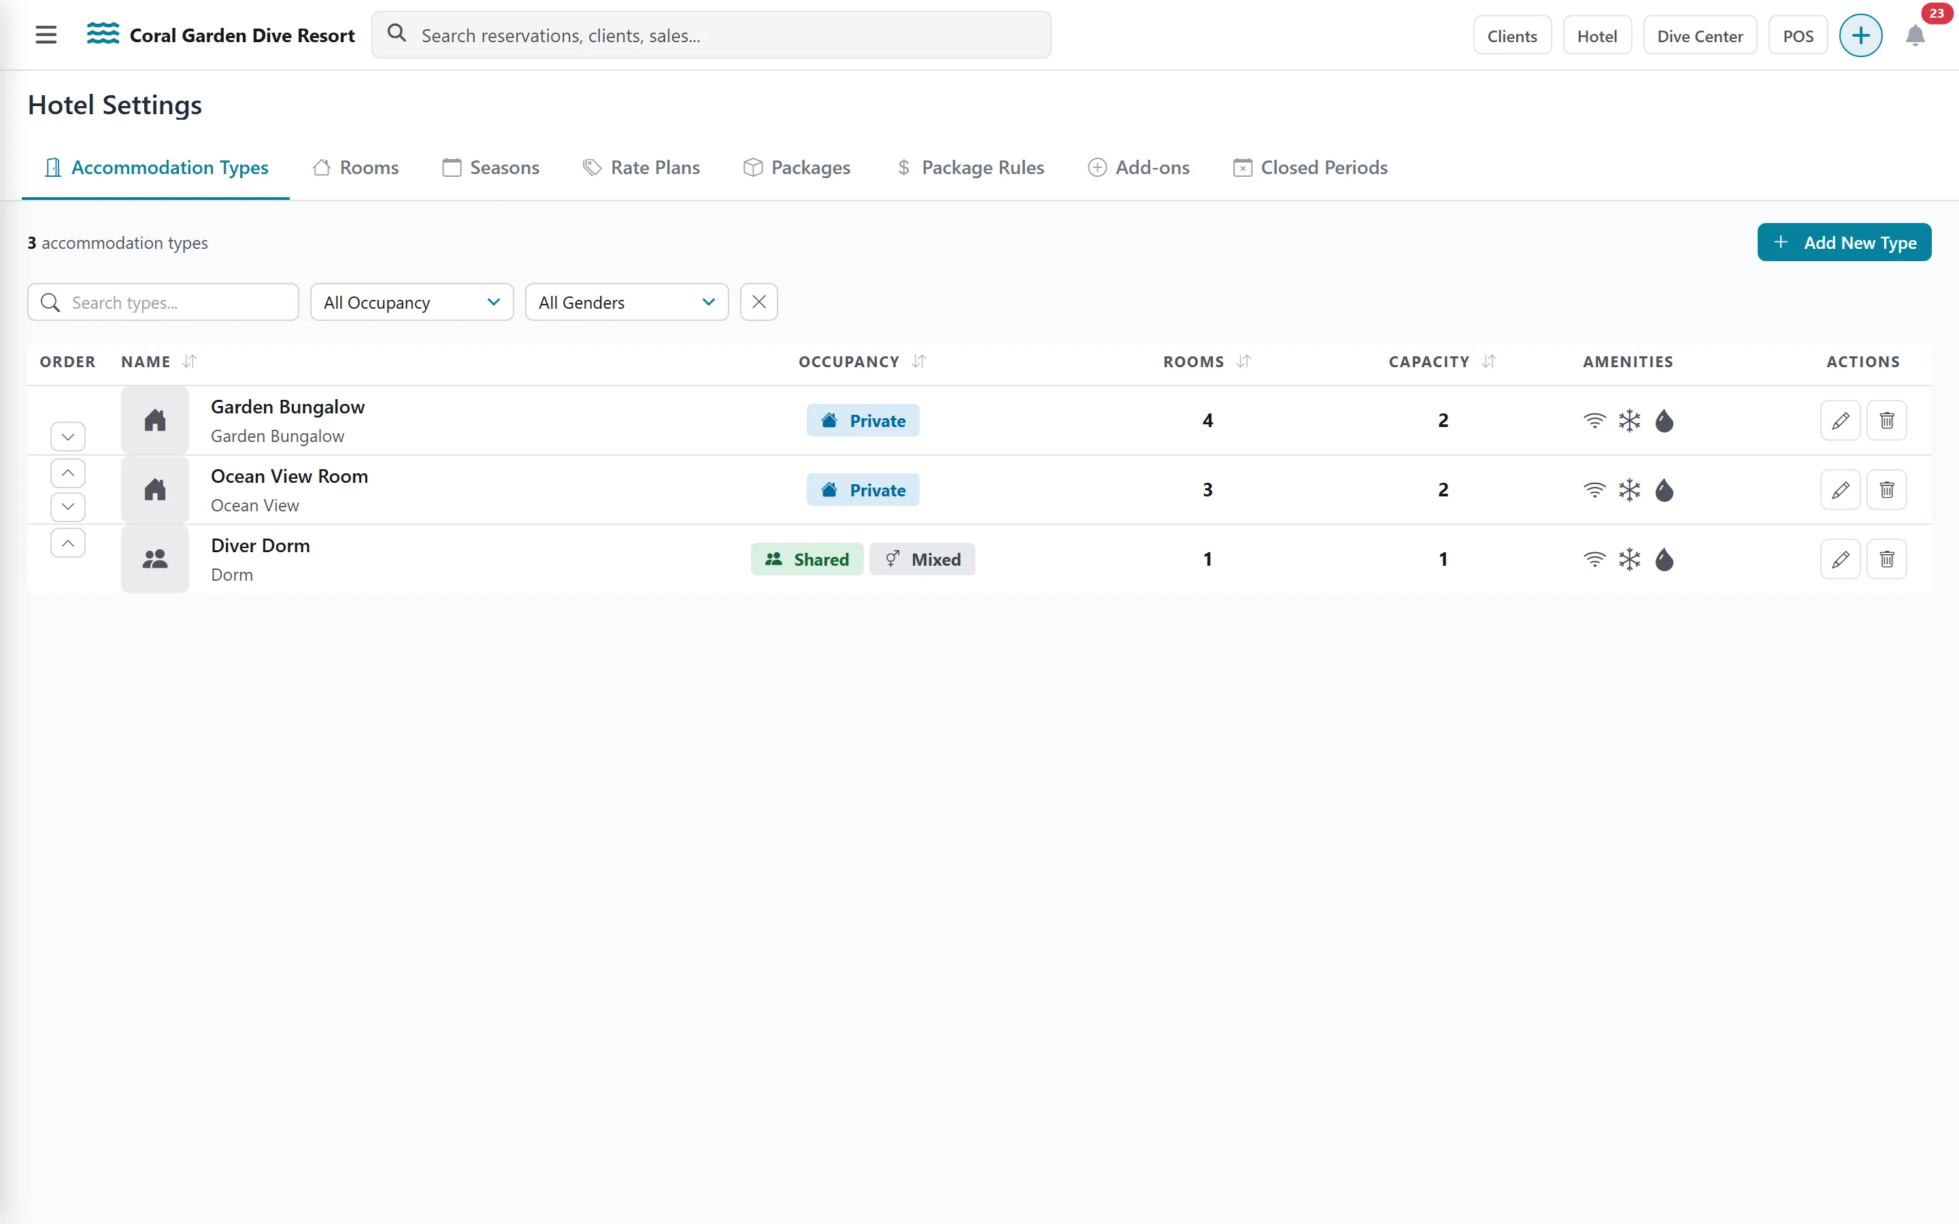Image resolution: width=1959 pixels, height=1224 pixels.
Task: Click the Mixed gender badge on Diver Dorm
Action: (x=921, y=560)
